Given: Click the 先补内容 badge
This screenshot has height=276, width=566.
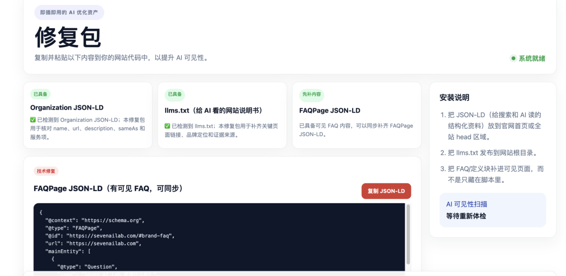Looking at the screenshot, I should 311,95.
